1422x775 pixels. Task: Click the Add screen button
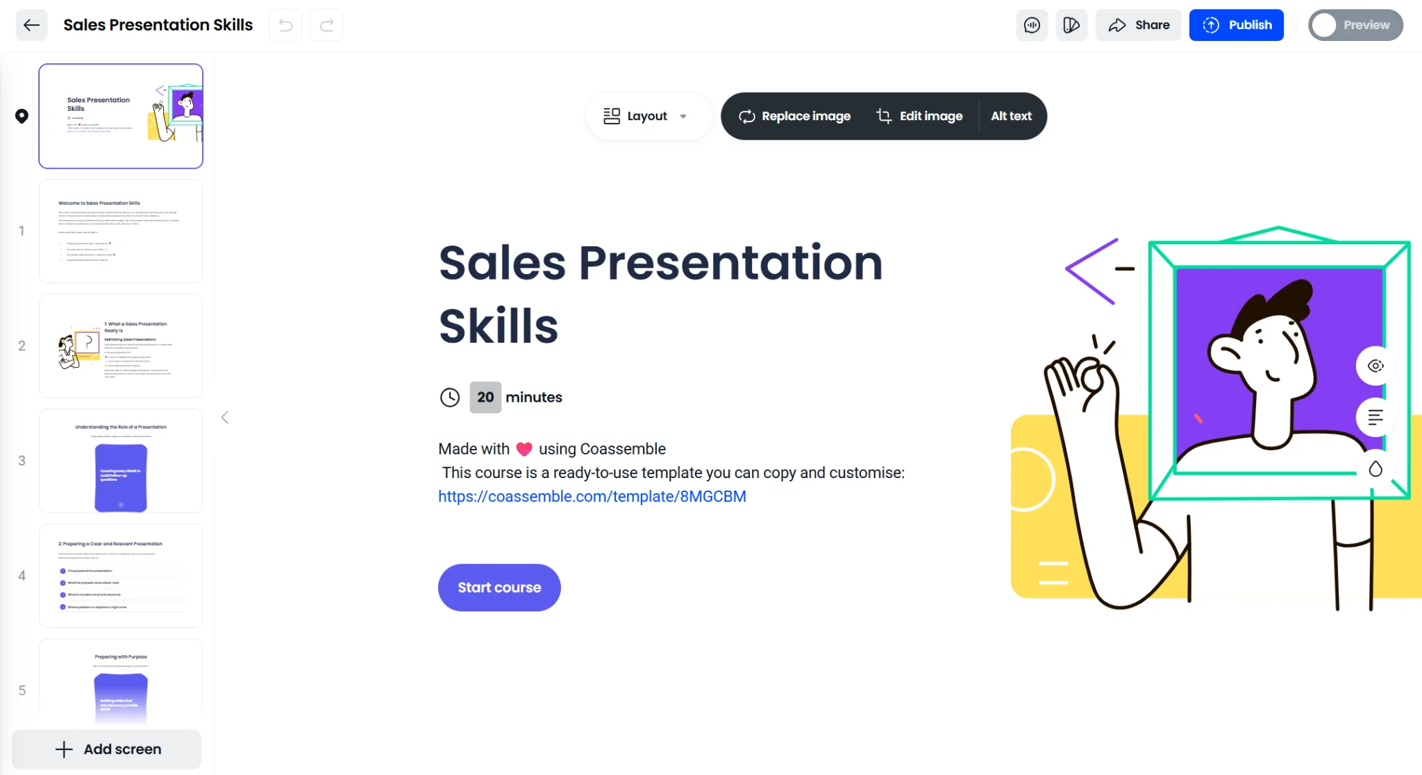(x=107, y=749)
